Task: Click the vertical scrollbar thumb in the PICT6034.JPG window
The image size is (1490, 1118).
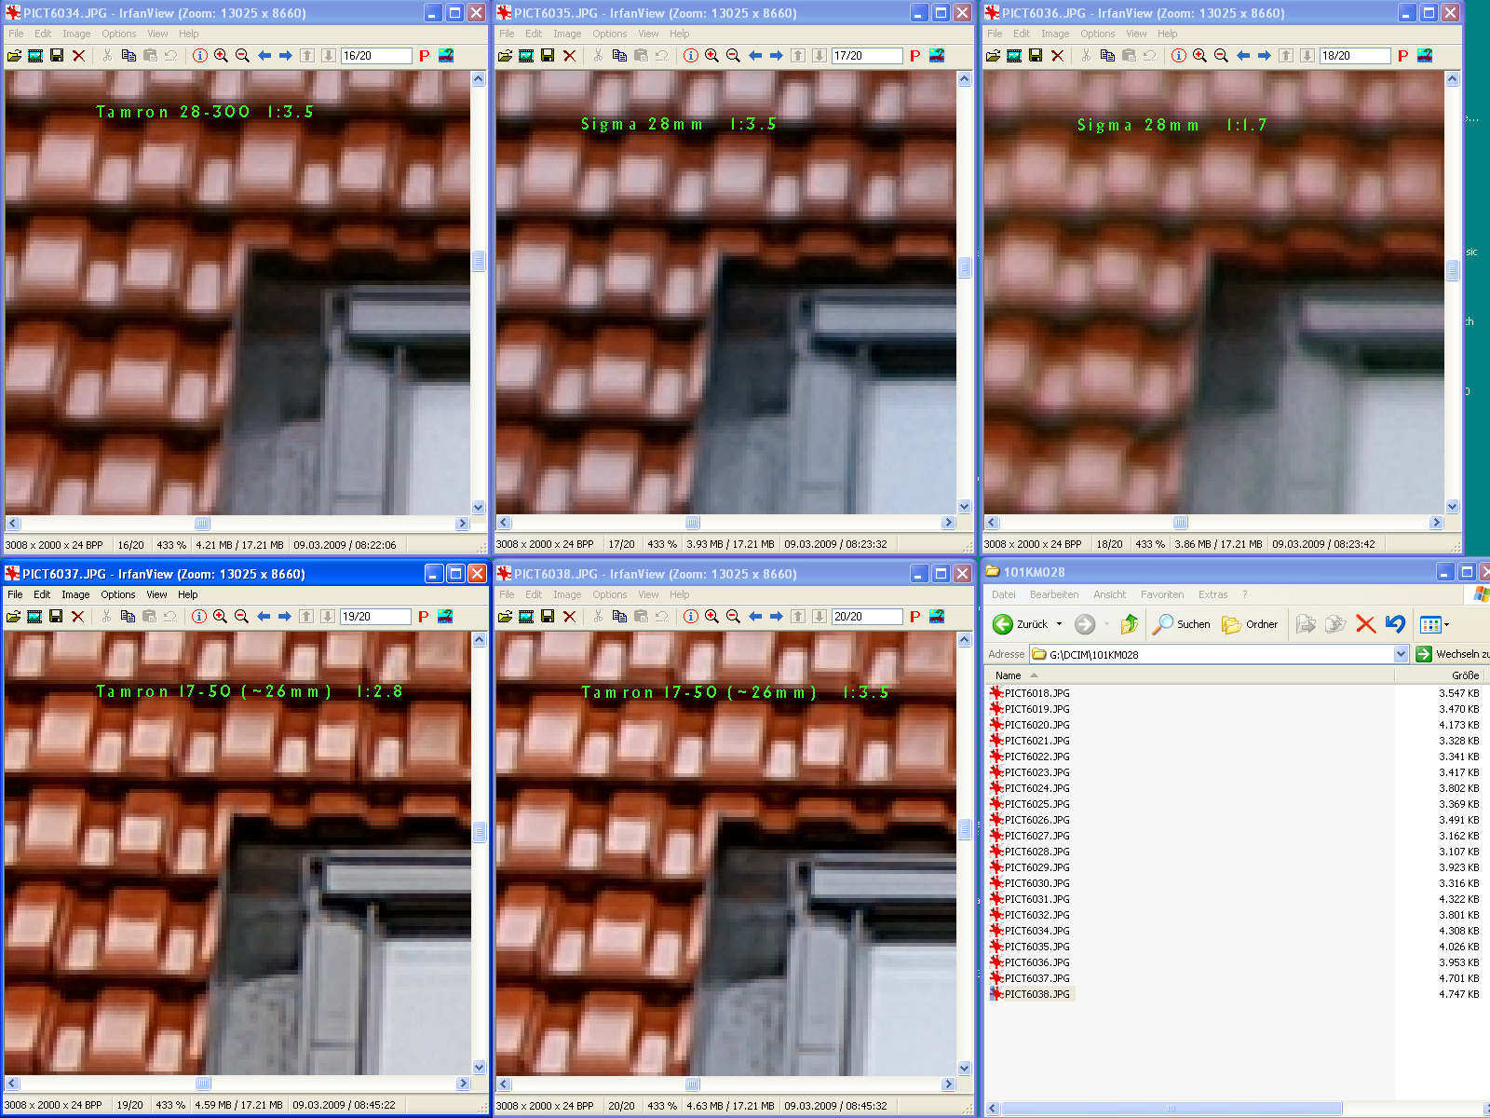Action: (479, 261)
